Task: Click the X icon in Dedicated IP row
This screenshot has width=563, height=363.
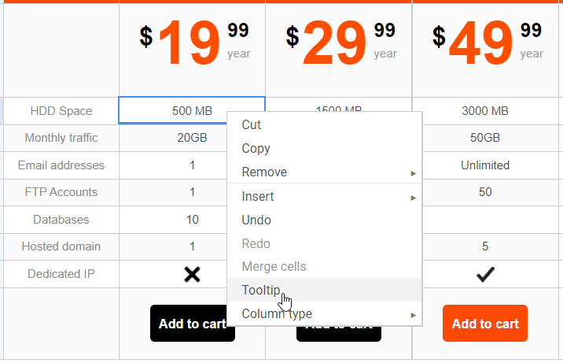Action: [192, 274]
